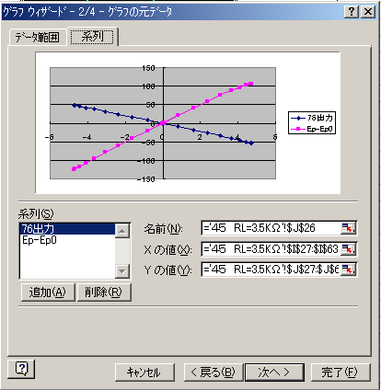Click the X values range selector icon
Screen dimensions: 381x390
pyautogui.click(x=348, y=249)
